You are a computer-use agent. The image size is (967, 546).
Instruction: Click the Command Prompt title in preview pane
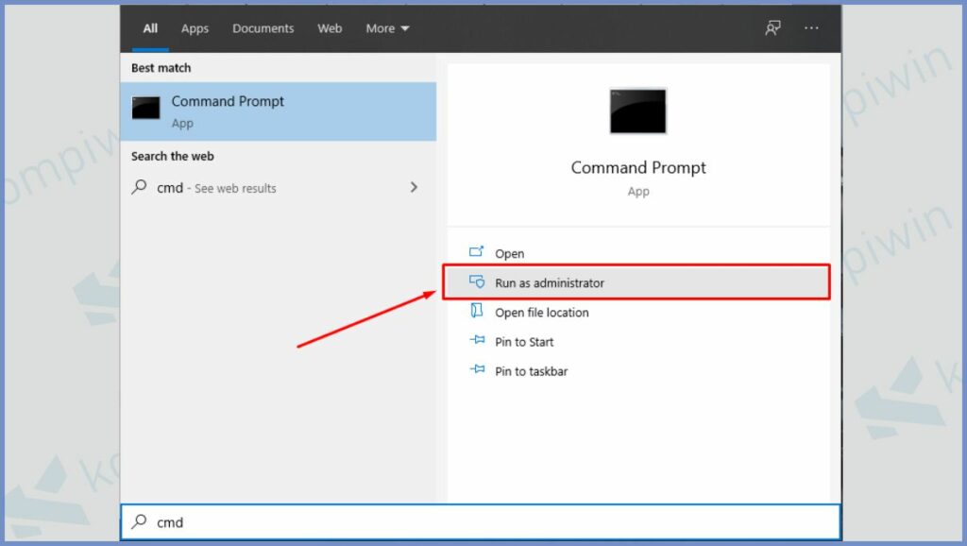[x=638, y=167]
